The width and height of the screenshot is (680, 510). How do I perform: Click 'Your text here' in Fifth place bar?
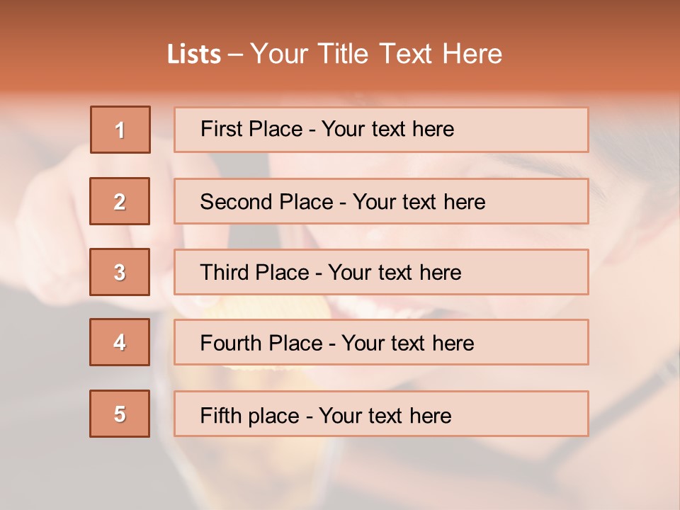(x=385, y=416)
